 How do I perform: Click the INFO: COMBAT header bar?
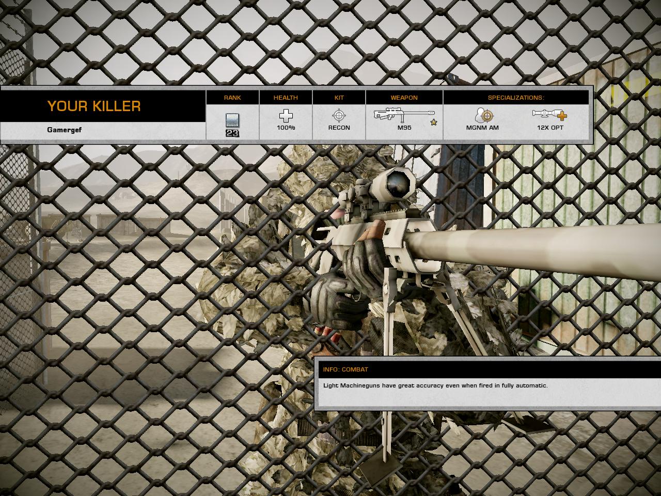[x=490, y=369]
